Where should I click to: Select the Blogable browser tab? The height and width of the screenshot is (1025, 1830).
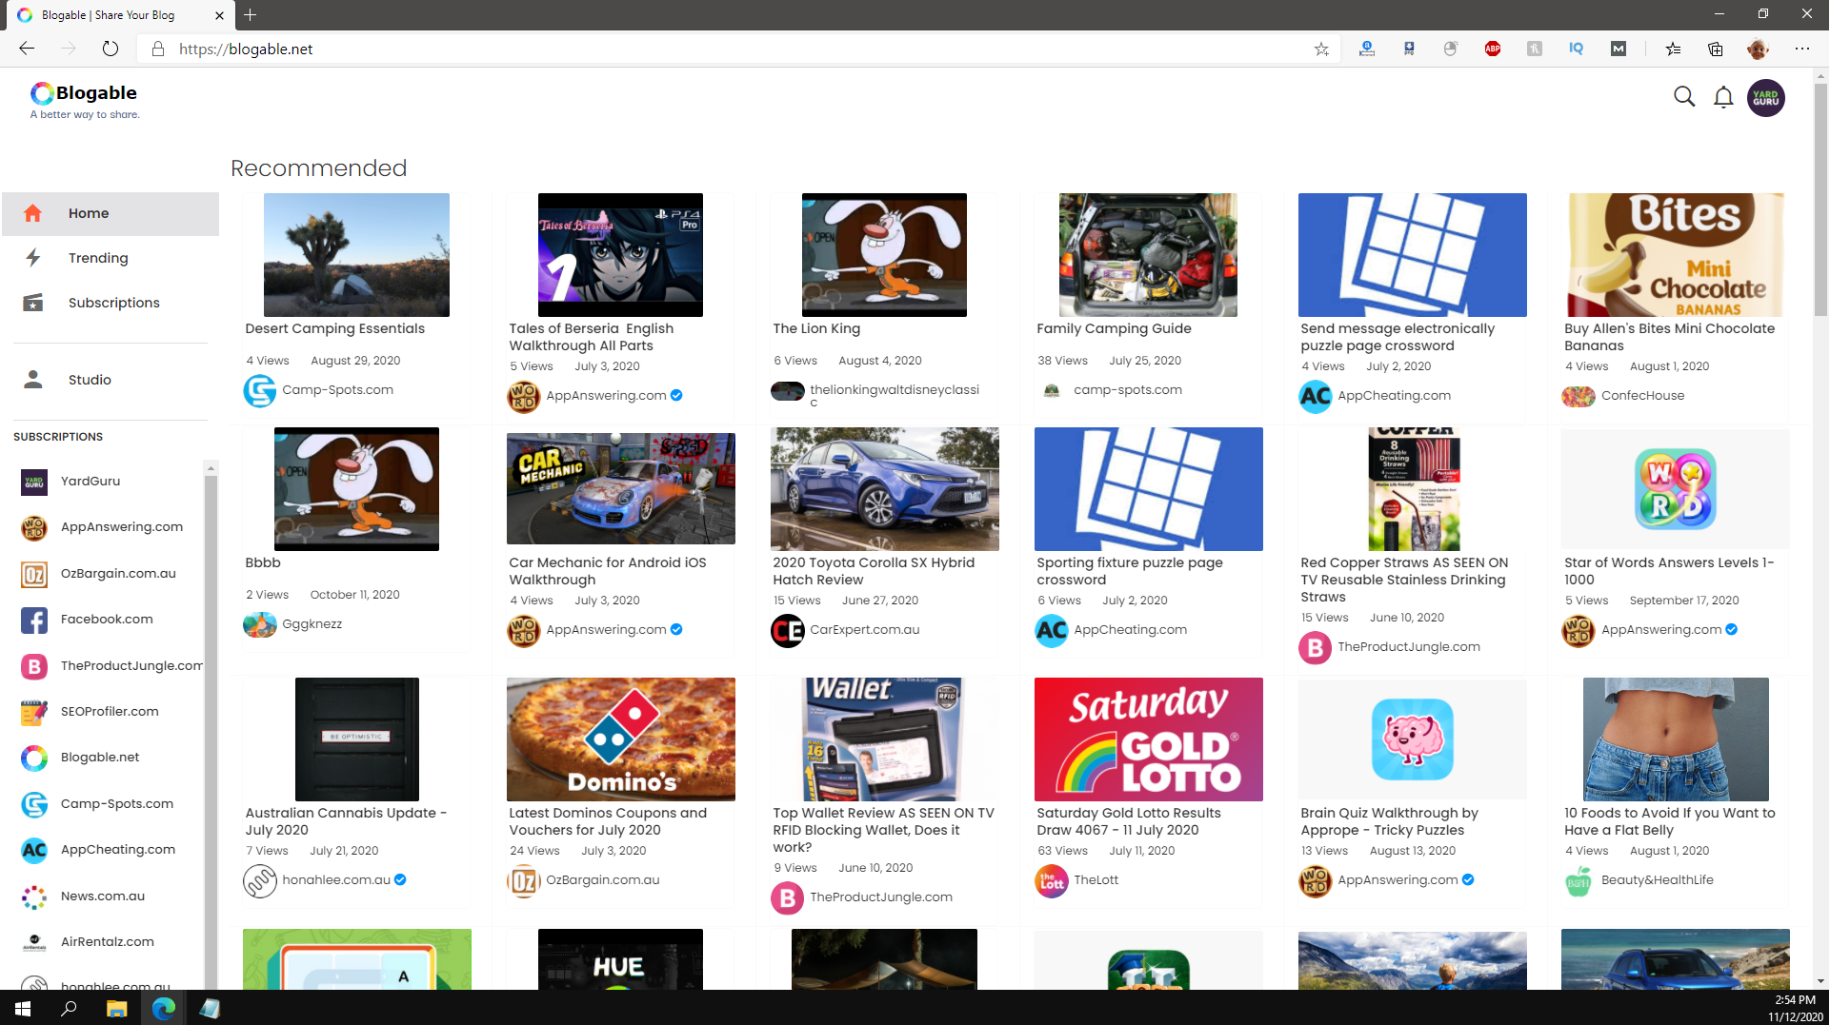point(122,14)
